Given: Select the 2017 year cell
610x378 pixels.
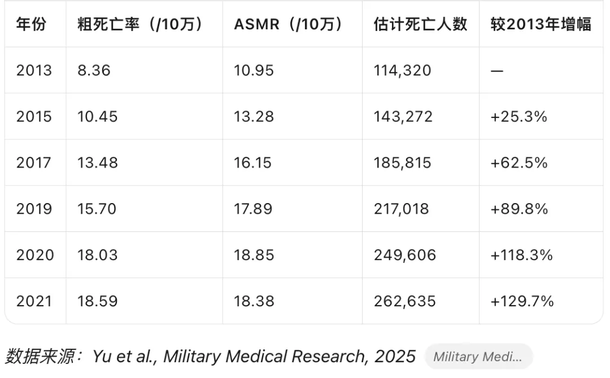Looking at the screenshot, I should [x=34, y=163].
